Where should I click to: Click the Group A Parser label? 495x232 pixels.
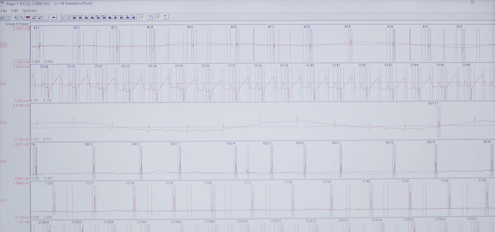click(x=16, y=24)
